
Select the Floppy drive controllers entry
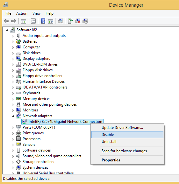click(x=42, y=76)
